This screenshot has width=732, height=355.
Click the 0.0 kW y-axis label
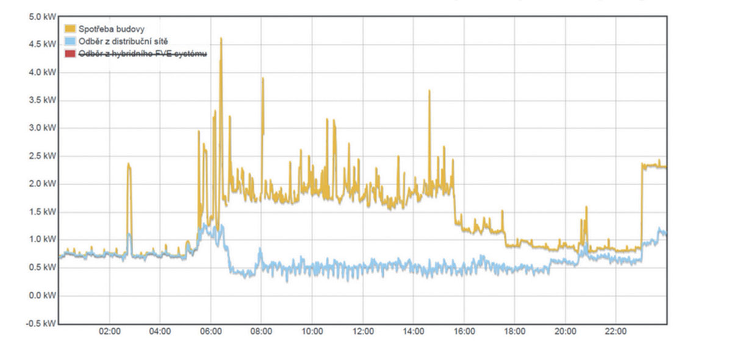(42, 296)
